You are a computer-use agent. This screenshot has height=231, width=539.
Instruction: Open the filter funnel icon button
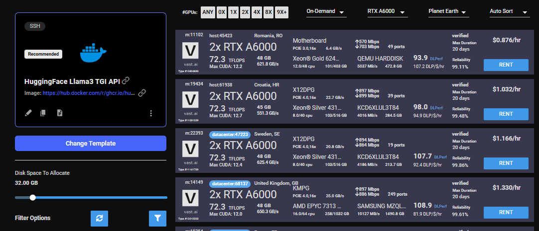[157, 218]
